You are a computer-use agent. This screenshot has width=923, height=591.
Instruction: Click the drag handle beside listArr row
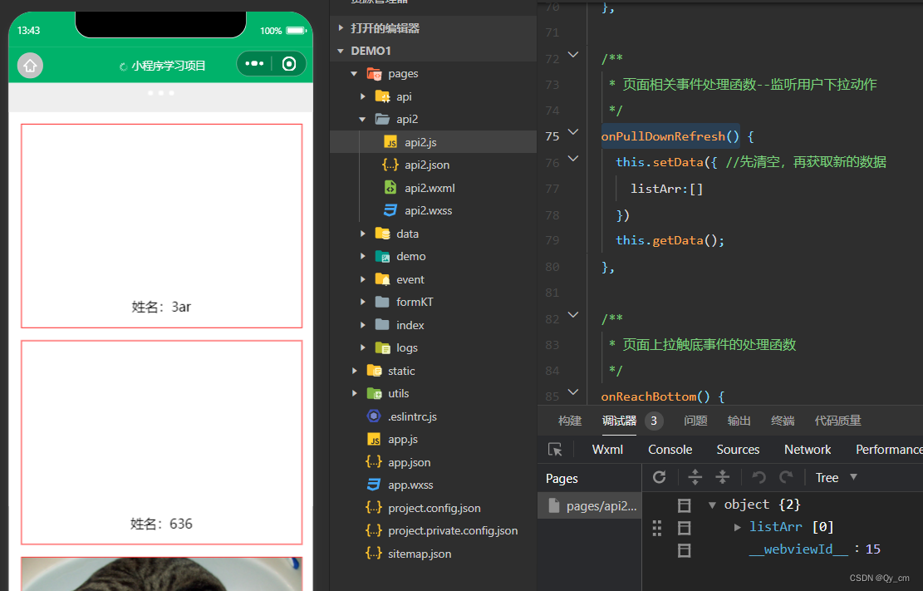coord(657,528)
